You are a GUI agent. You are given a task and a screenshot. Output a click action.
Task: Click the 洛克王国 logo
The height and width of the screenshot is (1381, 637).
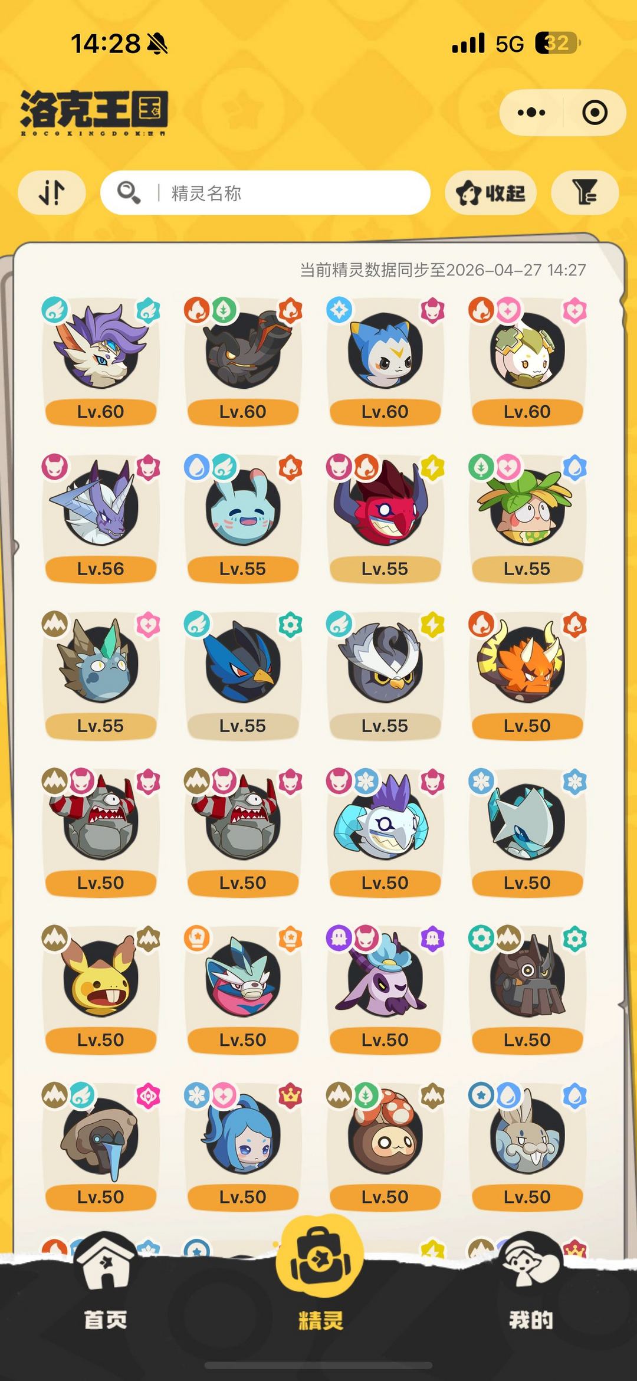(94, 112)
